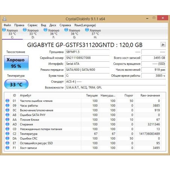Go to next disk with arrow button
Screen dimensions: 170x170
(163, 44)
